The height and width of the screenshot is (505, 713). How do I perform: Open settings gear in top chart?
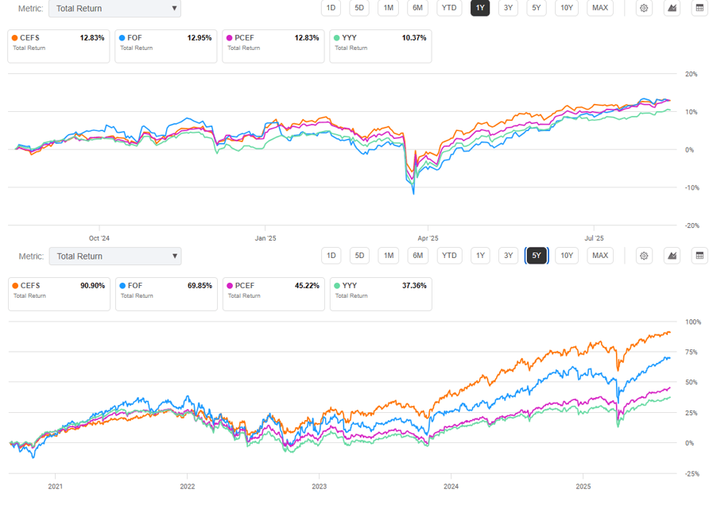pos(644,9)
